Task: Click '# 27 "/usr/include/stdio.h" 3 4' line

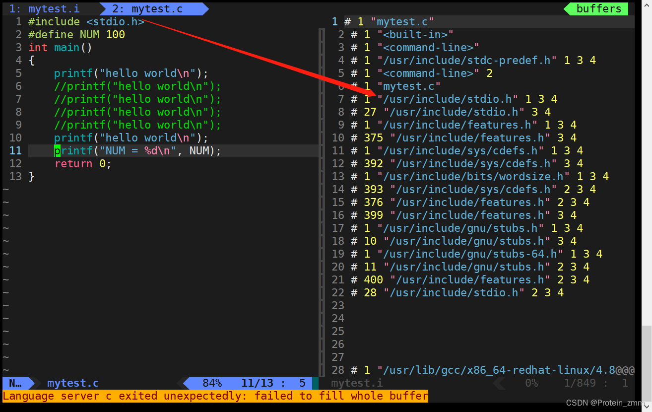Action: pos(451,112)
